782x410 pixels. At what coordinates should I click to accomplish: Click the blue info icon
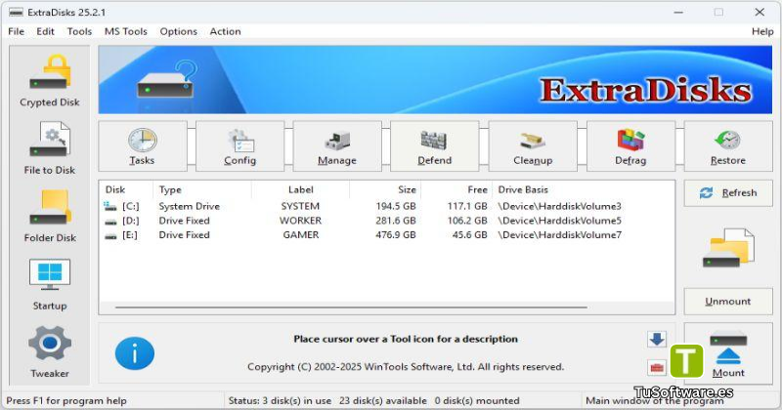coord(135,353)
